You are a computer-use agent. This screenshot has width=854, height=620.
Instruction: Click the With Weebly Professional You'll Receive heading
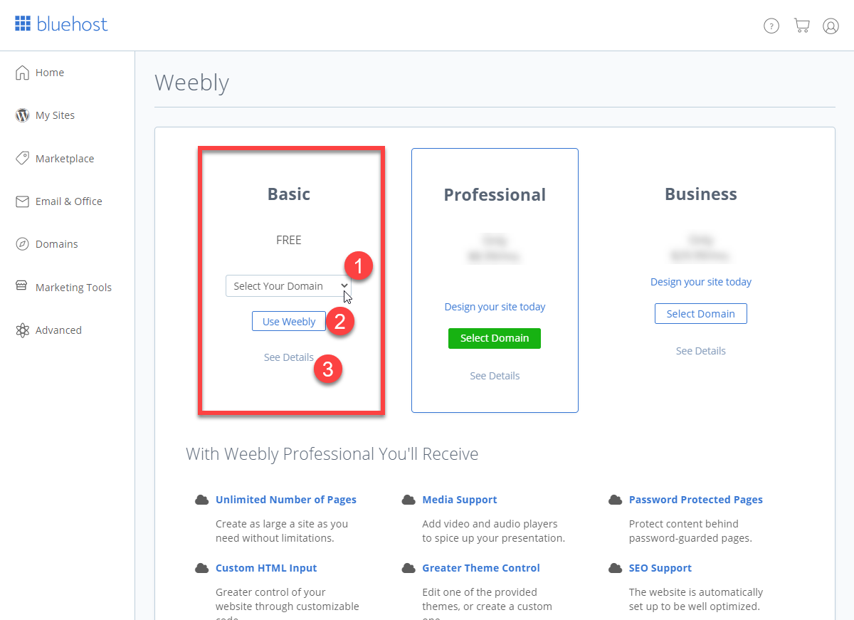click(332, 454)
